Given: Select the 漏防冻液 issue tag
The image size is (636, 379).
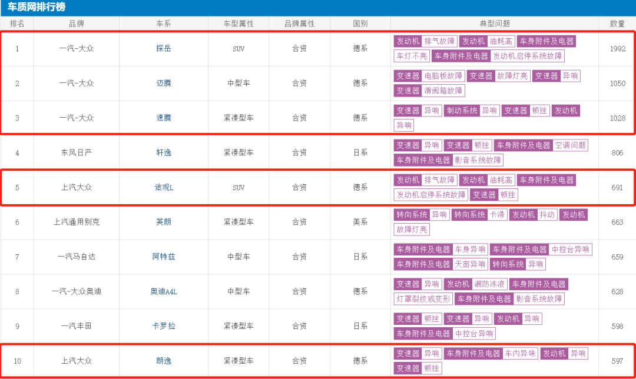Looking at the screenshot, I should [489, 284].
